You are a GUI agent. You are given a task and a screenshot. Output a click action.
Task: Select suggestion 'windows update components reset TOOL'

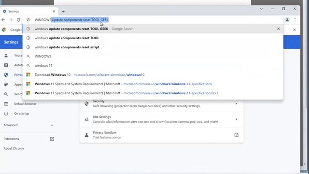153,38
